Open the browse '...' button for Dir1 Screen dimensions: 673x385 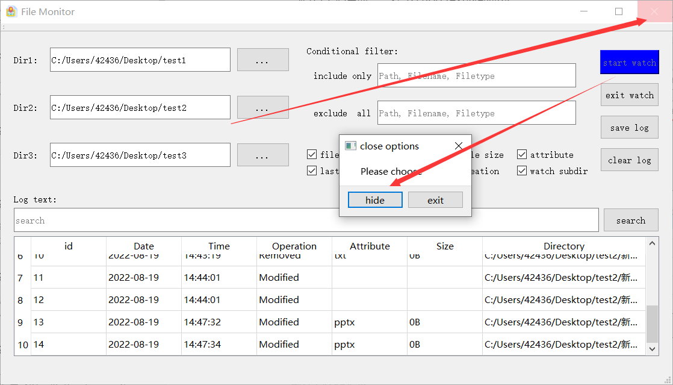pos(262,60)
